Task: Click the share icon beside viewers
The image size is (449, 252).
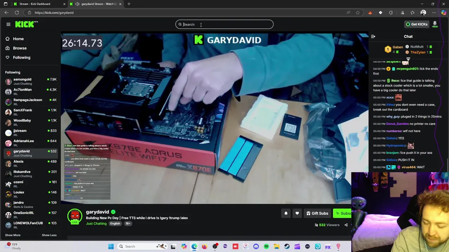Action: [x=346, y=225]
